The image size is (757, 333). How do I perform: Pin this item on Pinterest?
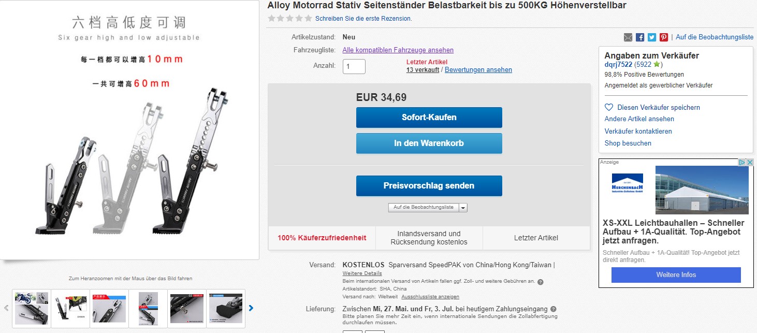pyautogui.click(x=664, y=37)
